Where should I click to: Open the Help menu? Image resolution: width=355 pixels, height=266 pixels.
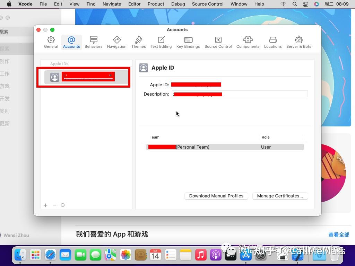click(259, 4)
